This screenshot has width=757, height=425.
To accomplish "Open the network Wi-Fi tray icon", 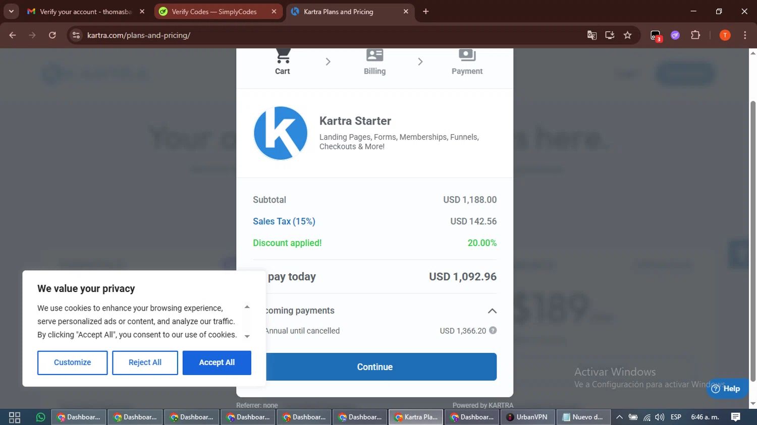I will click(646, 417).
